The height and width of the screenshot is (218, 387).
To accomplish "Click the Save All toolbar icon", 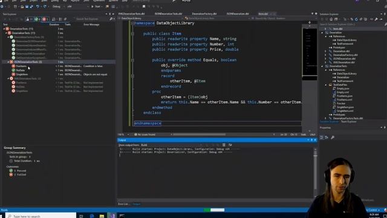I will coord(31,7).
